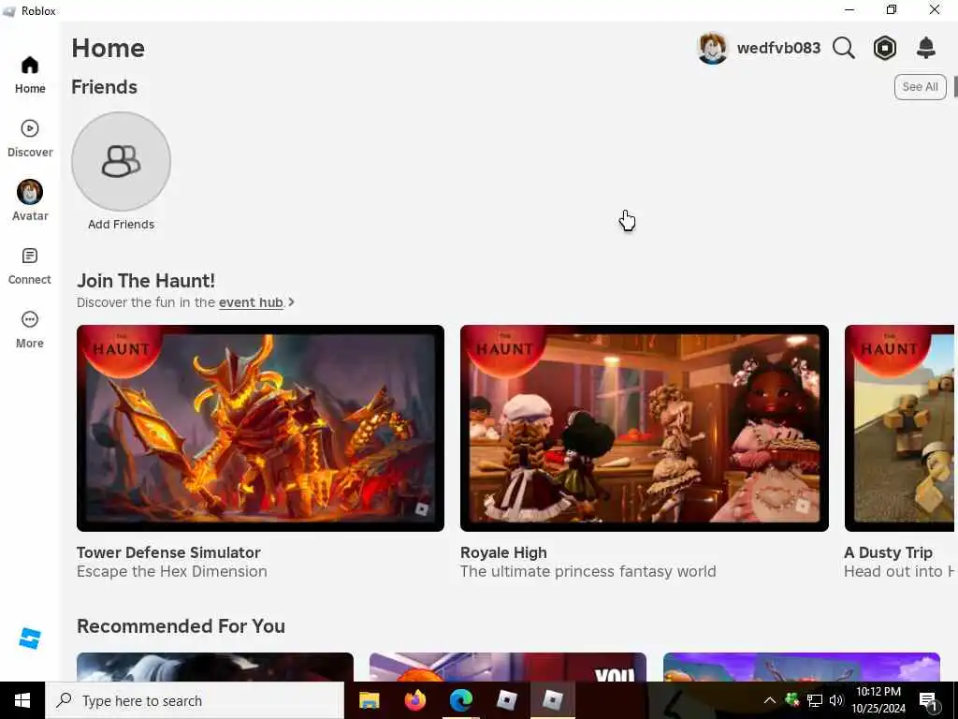Open the Connect section

point(30,267)
